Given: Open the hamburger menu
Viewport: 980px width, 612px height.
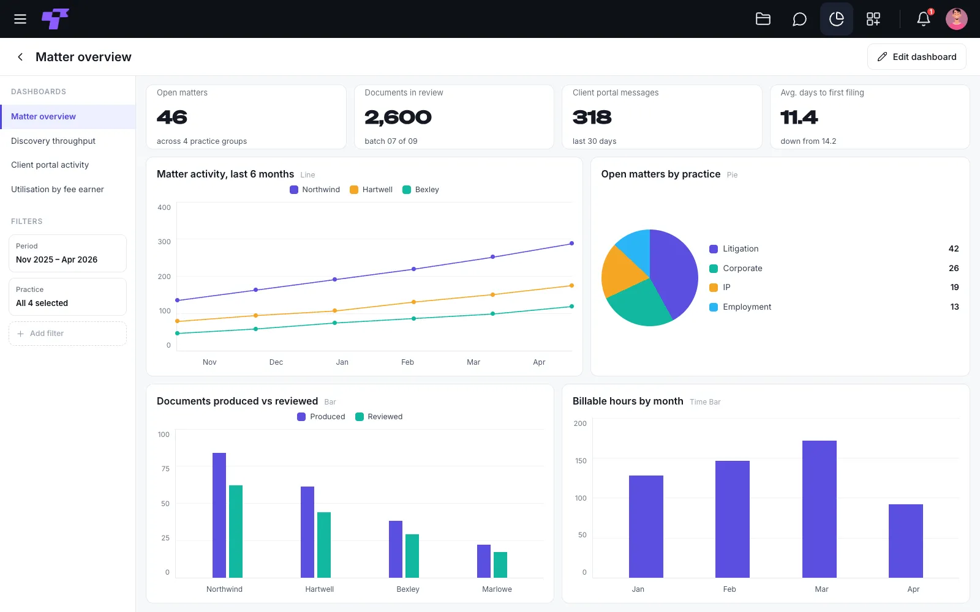Looking at the screenshot, I should [20, 19].
